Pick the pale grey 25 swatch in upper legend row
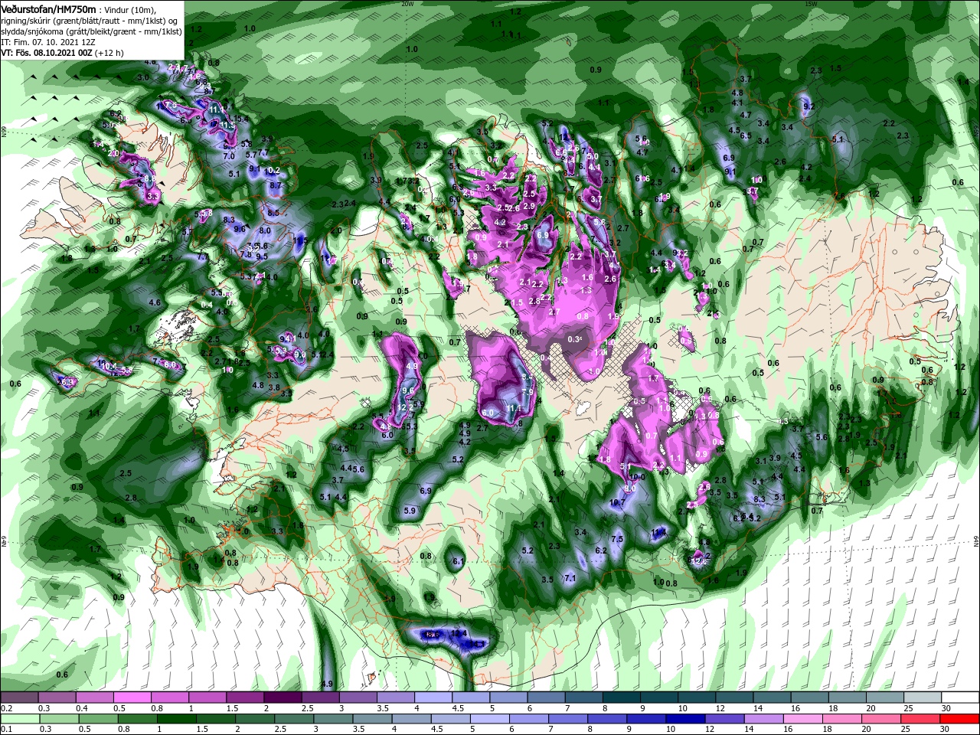 pos(923,697)
